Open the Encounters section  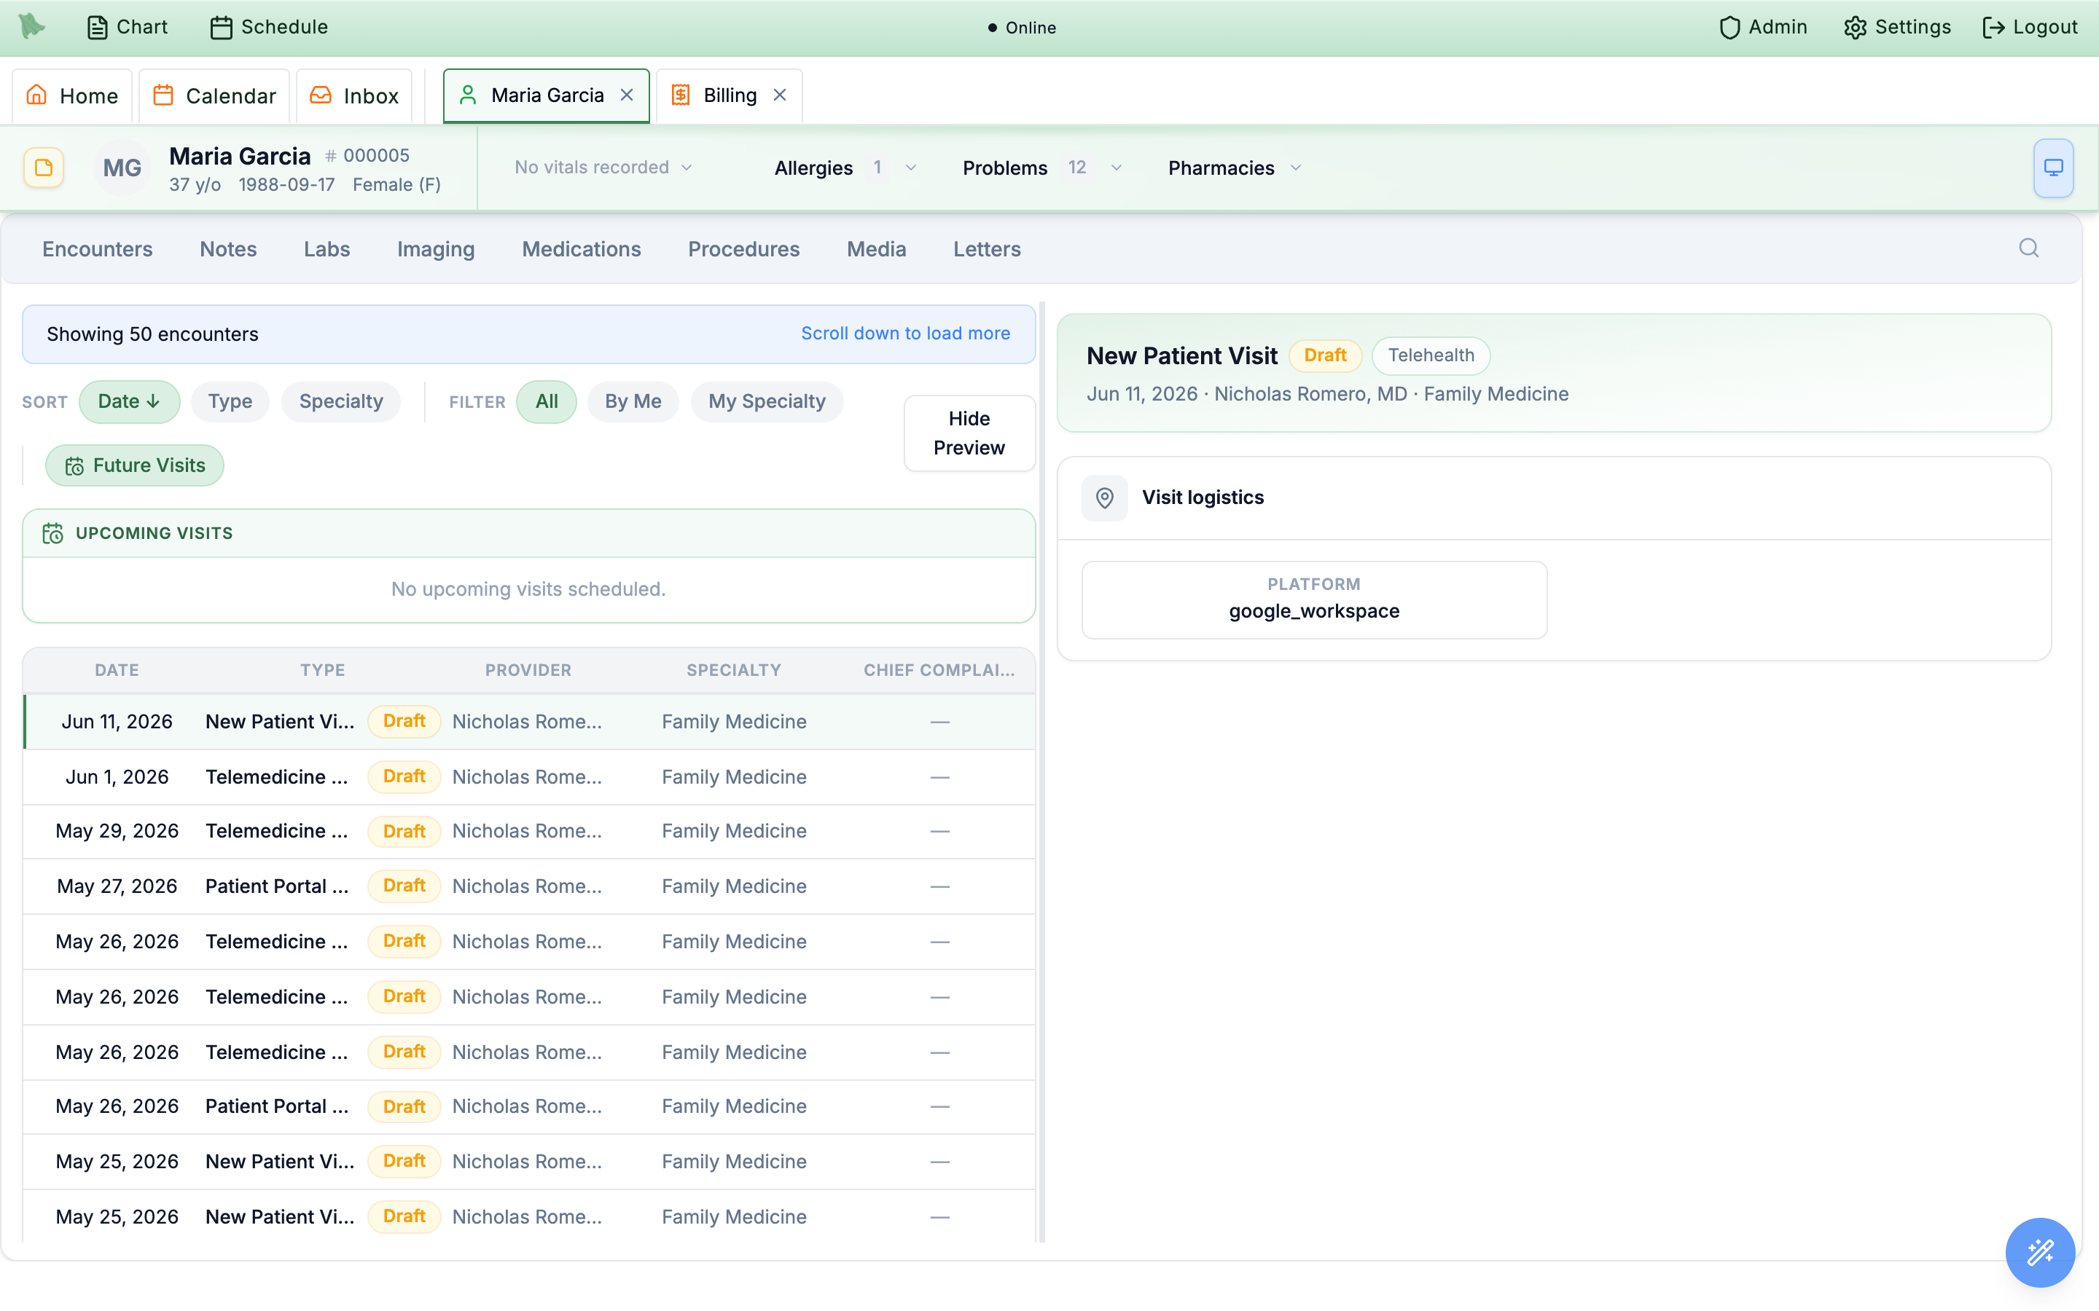point(97,250)
